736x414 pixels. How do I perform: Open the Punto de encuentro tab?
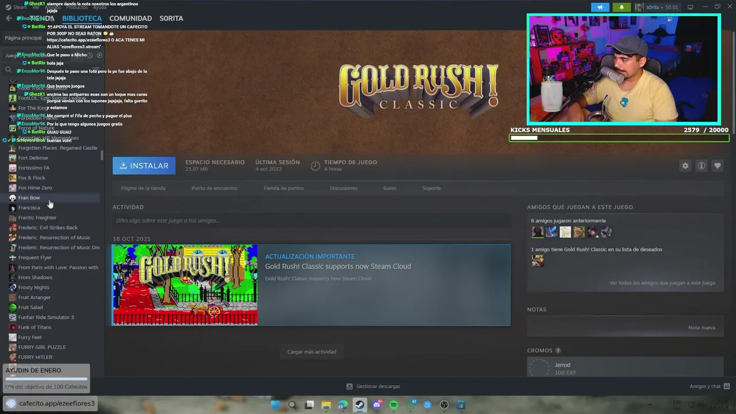214,188
